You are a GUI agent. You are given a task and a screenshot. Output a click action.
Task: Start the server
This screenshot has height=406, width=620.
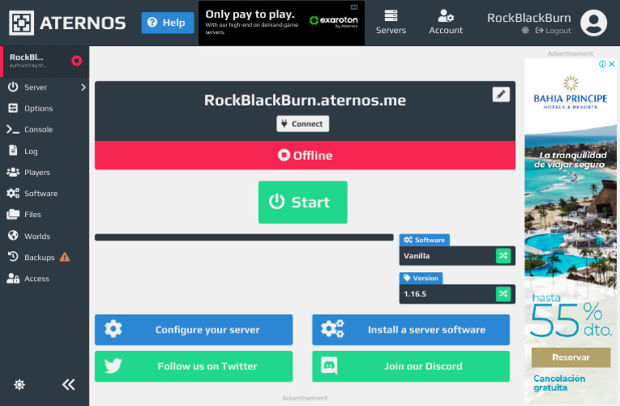pyautogui.click(x=303, y=203)
